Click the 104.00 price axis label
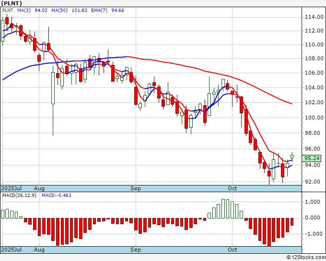326x261 pixels. (314, 87)
